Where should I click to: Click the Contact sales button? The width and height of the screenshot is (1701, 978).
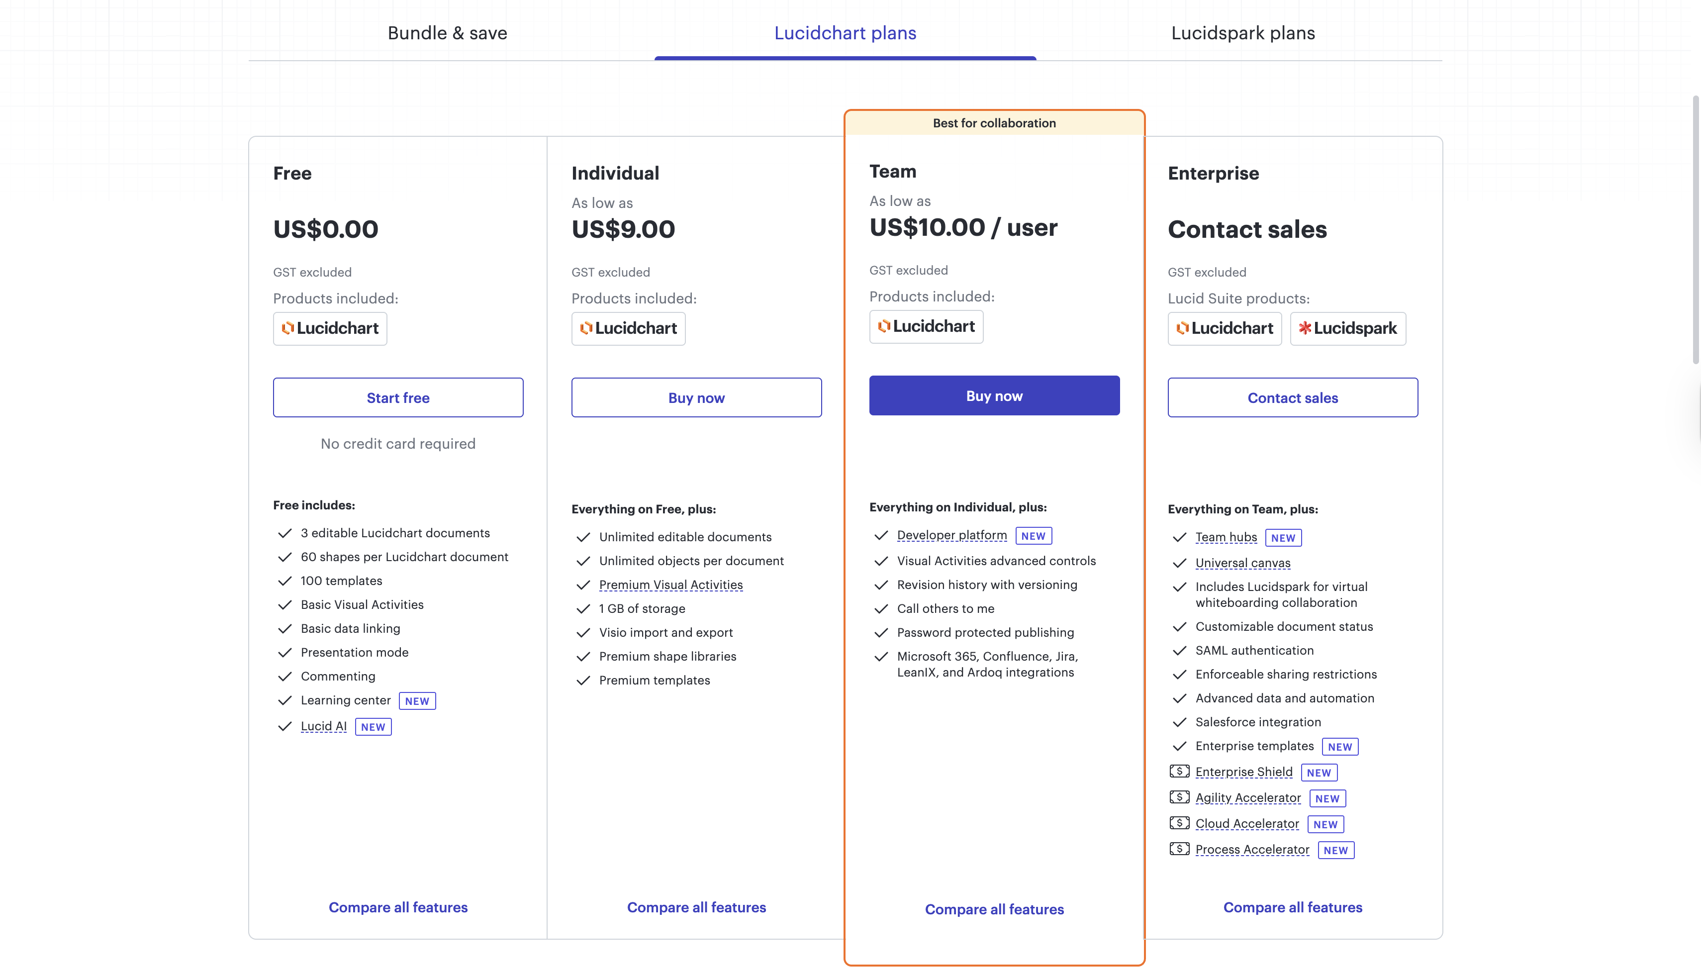click(1293, 397)
